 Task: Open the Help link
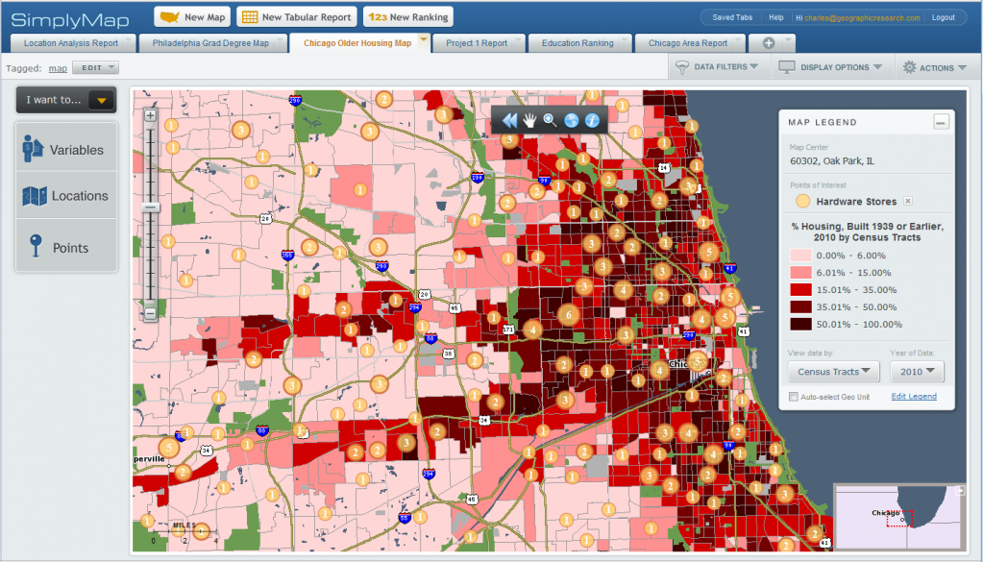[776, 17]
